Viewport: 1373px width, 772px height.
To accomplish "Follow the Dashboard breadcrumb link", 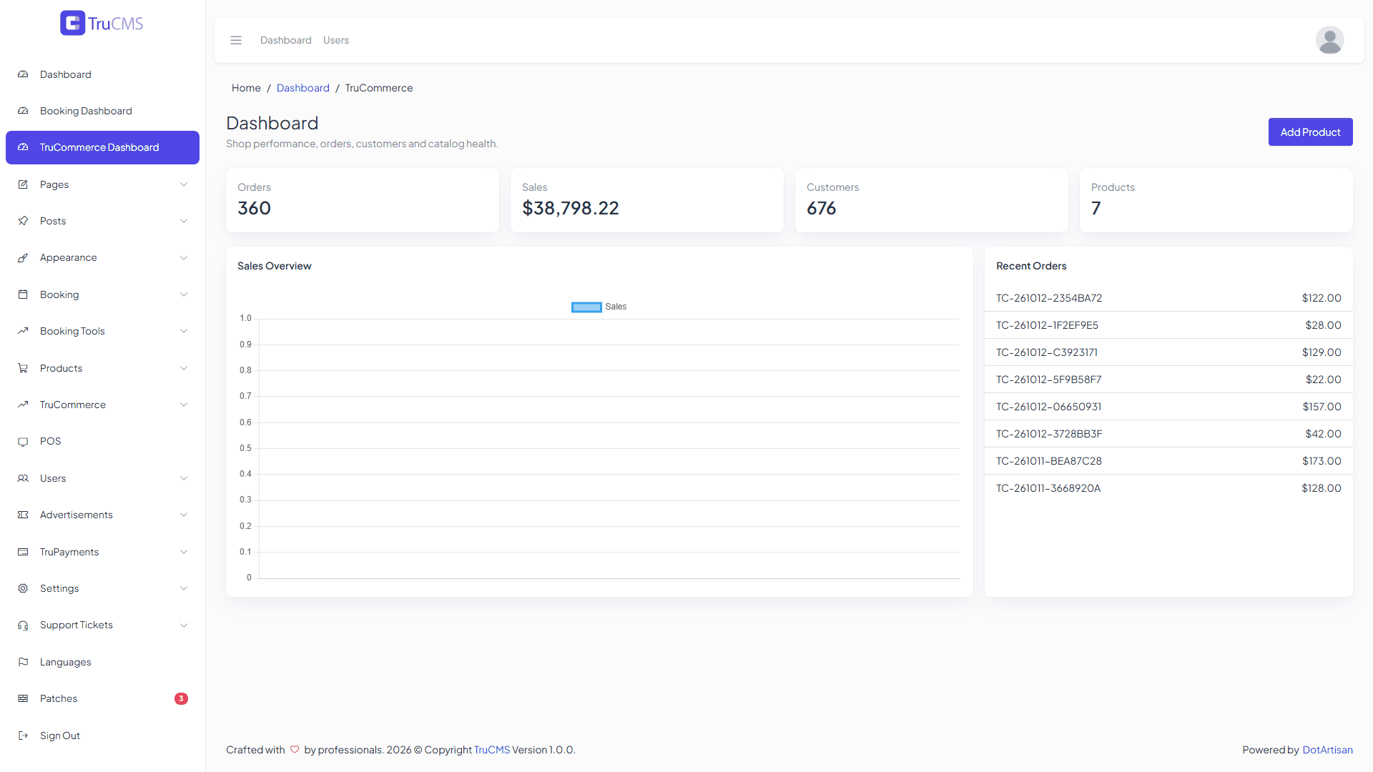I will click(303, 88).
